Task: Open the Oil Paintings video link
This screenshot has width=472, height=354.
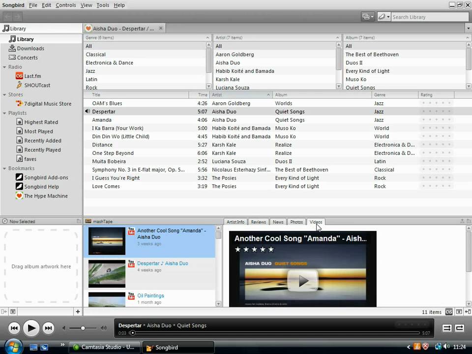Action: coord(150,295)
